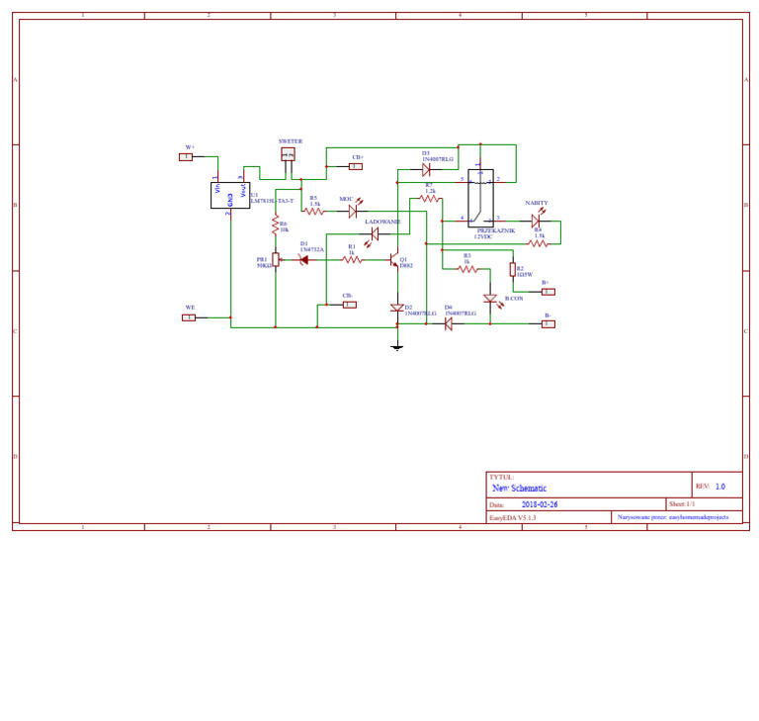Image resolution: width=759 pixels, height=721 pixels.
Task: Click the date value 2018-02-26
Action: tap(540, 504)
